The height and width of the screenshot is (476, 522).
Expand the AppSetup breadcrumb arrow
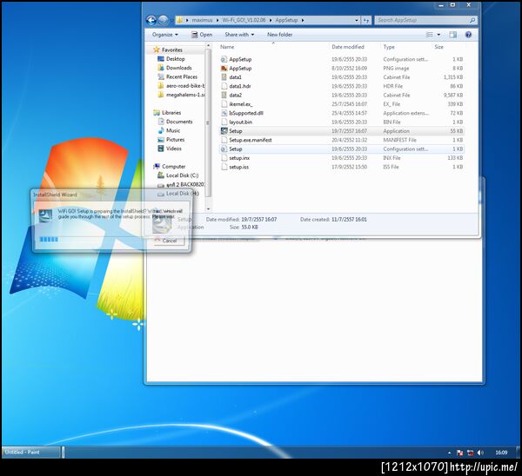303,20
